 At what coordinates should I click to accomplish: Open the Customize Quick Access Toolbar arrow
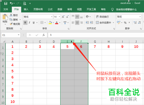(30, 3)
